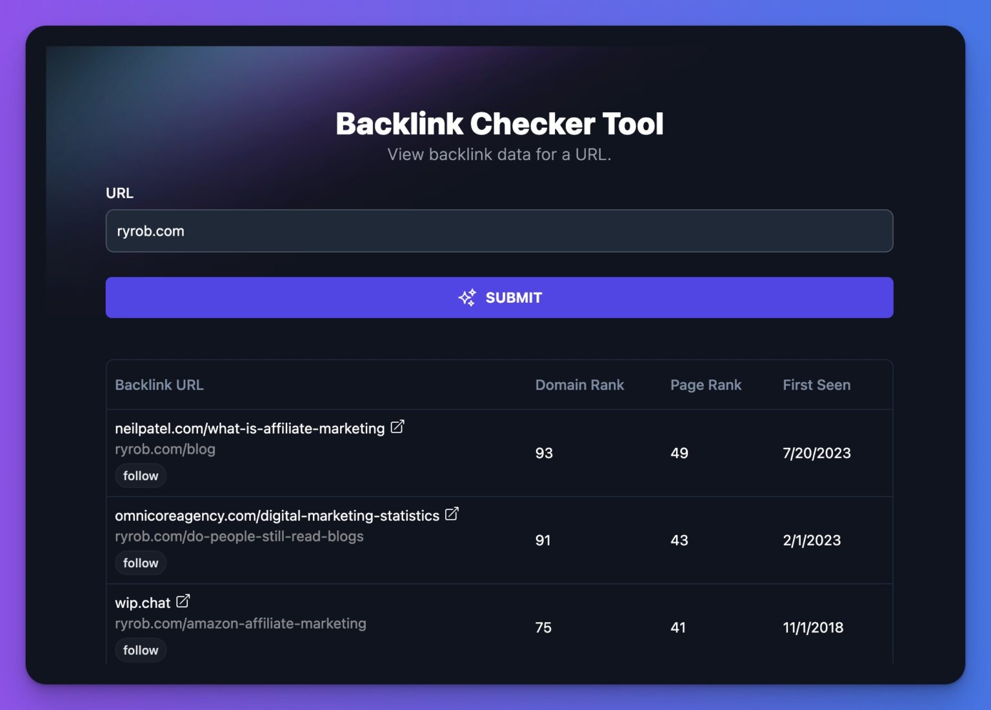Toggle follow status for the omnicoreagency.com backlink
The image size is (991, 710).
(141, 562)
